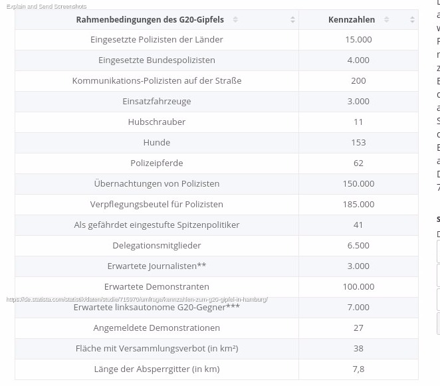Select the Länge der Absperrgitter row
Screen dimensions: 440x386
click(x=157, y=369)
